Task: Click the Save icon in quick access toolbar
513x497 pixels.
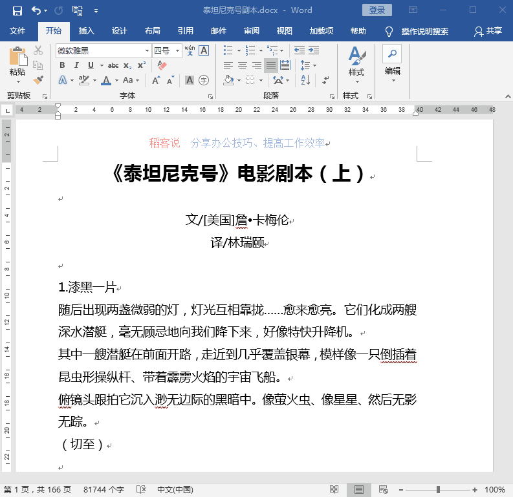Action: [17, 11]
